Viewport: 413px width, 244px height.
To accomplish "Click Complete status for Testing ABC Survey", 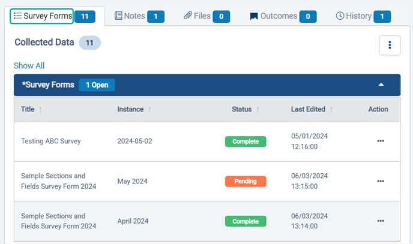I will 246,141.
